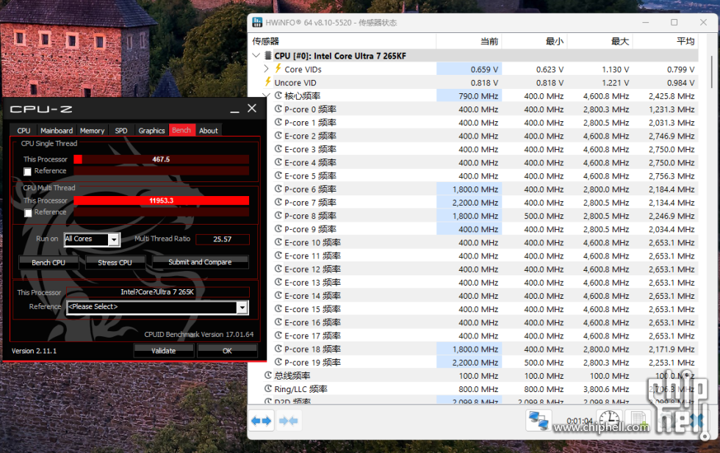Open the Mainboard tab in CPU-Z
Viewport: 720px width, 453px height.
coord(57,131)
